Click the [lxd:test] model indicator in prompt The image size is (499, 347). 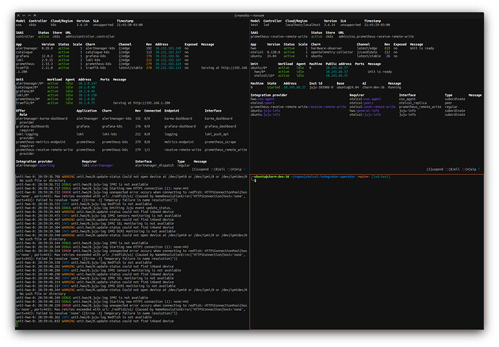coord(379,177)
